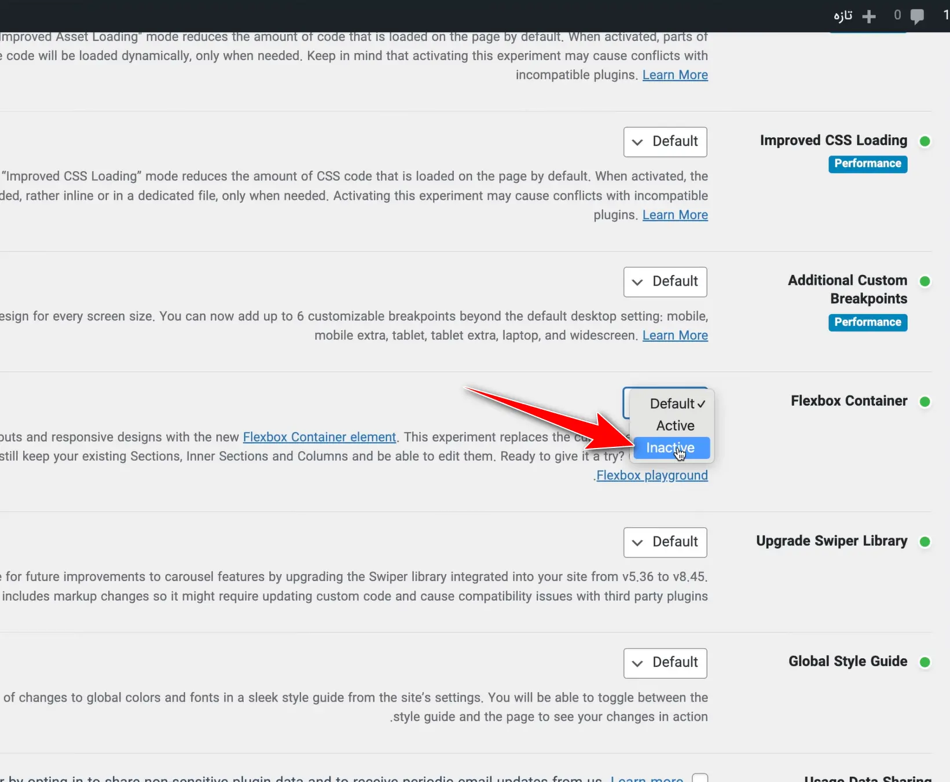Click green status dot beside Upgrade Swiper Library
Viewport: 950px width, 782px height.
pyautogui.click(x=925, y=542)
